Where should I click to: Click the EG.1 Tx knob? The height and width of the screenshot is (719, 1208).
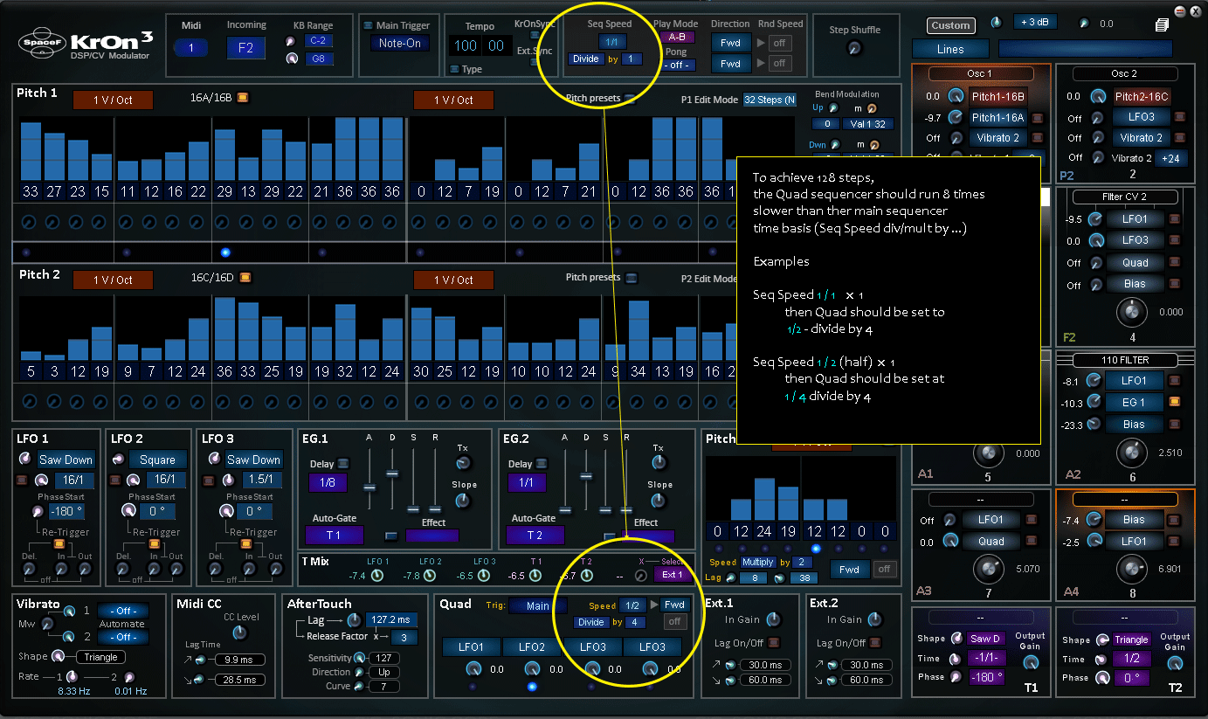point(463,463)
